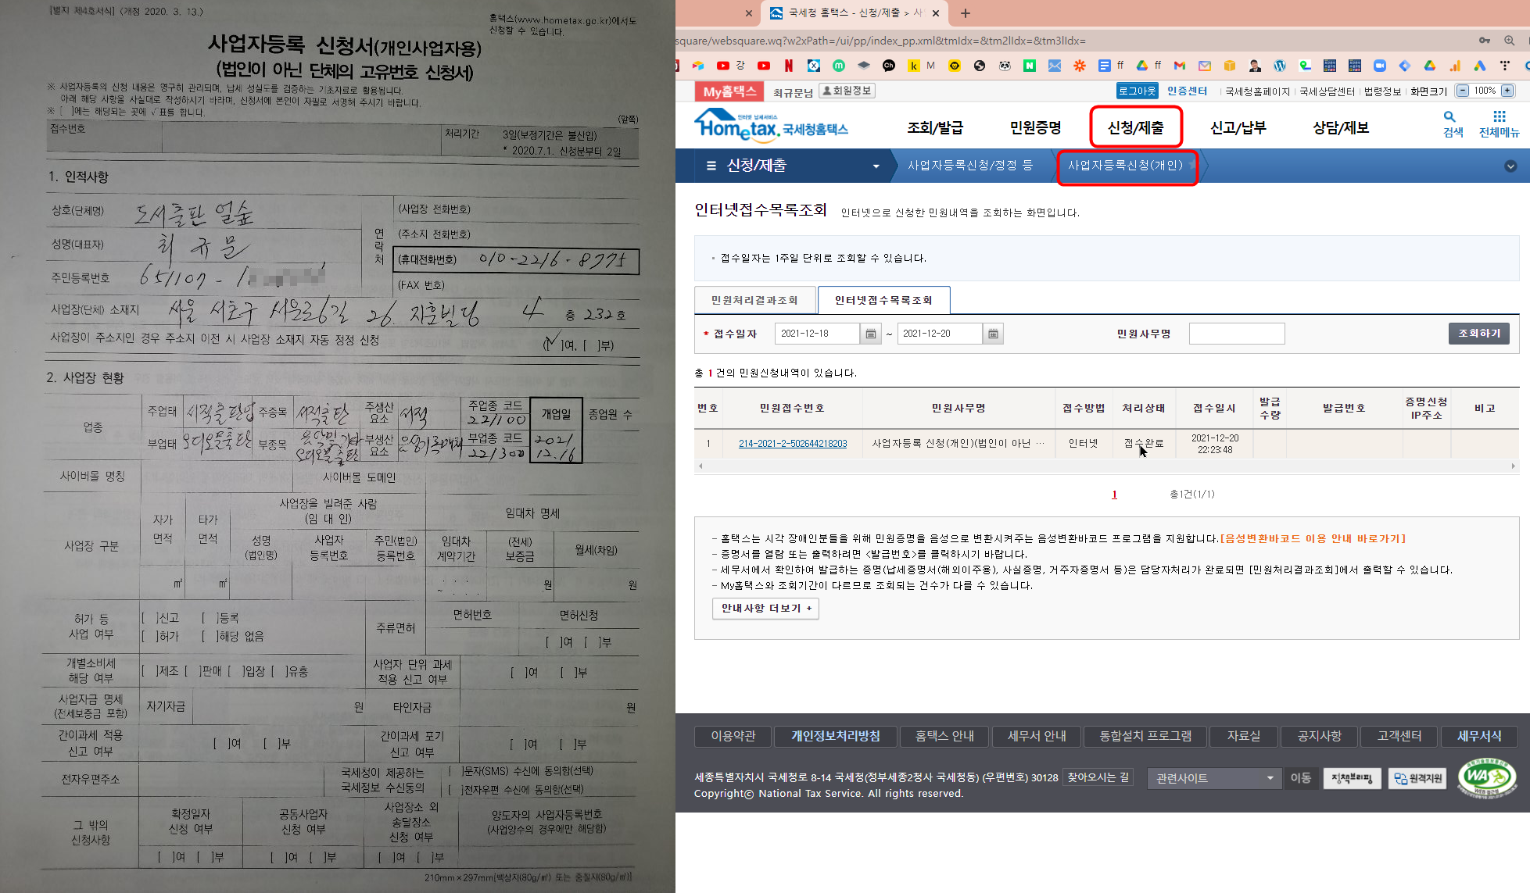Click the saved-password key icon in address bar
This screenshot has height=893, width=1530.
pos(1484,40)
